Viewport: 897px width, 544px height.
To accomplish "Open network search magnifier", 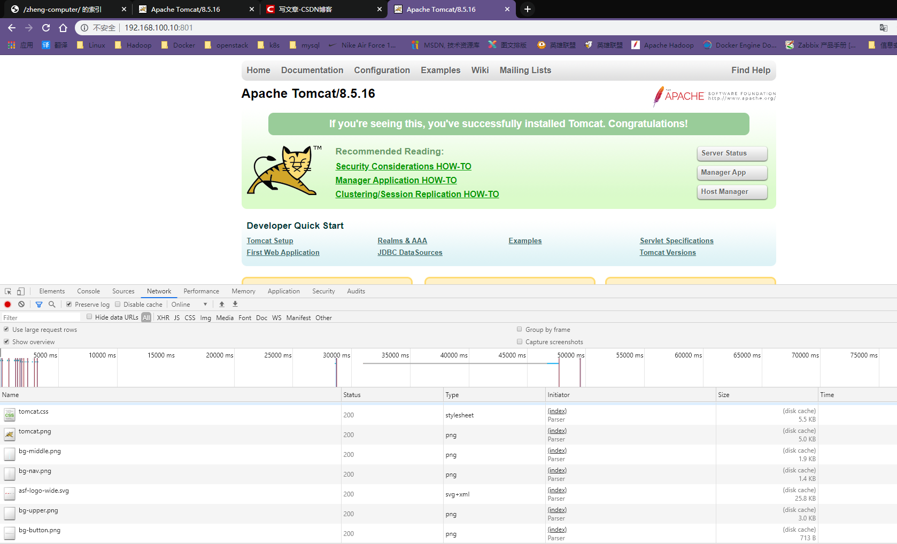I will pyautogui.click(x=52, y=304).
